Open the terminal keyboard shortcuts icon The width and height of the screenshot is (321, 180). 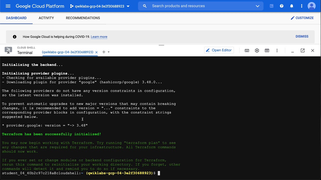pos(247,50)
